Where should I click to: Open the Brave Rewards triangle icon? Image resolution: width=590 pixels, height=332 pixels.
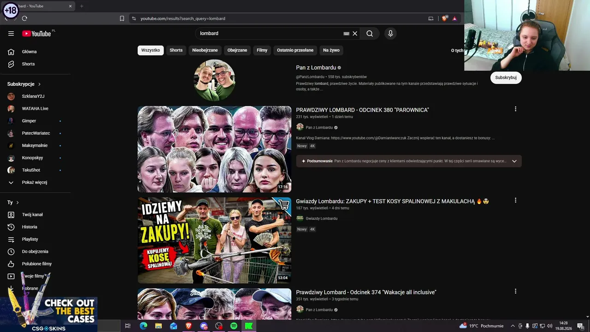pos(454,18)
